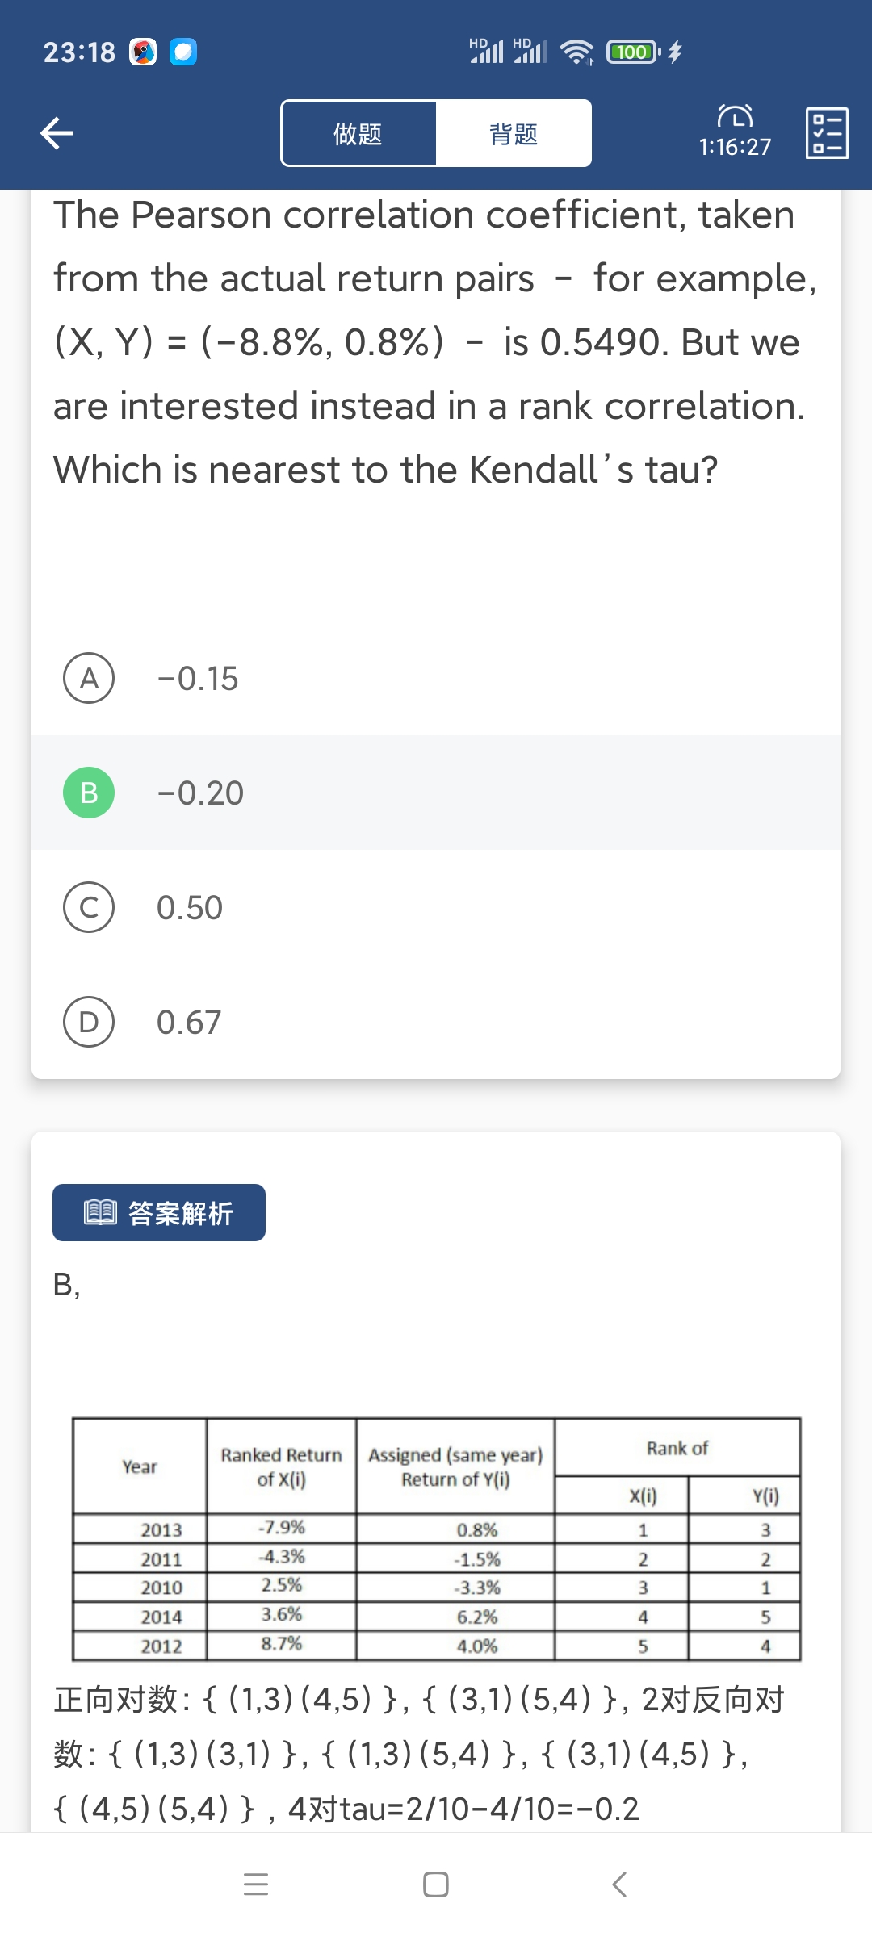Choose option D radio circle

point(89,1022)
